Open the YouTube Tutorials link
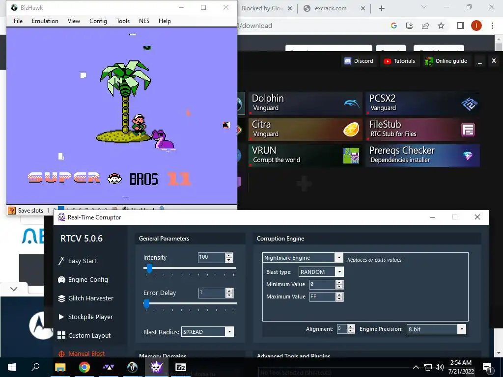This screenshot has height=377, width=503. (x=399, y=61)
